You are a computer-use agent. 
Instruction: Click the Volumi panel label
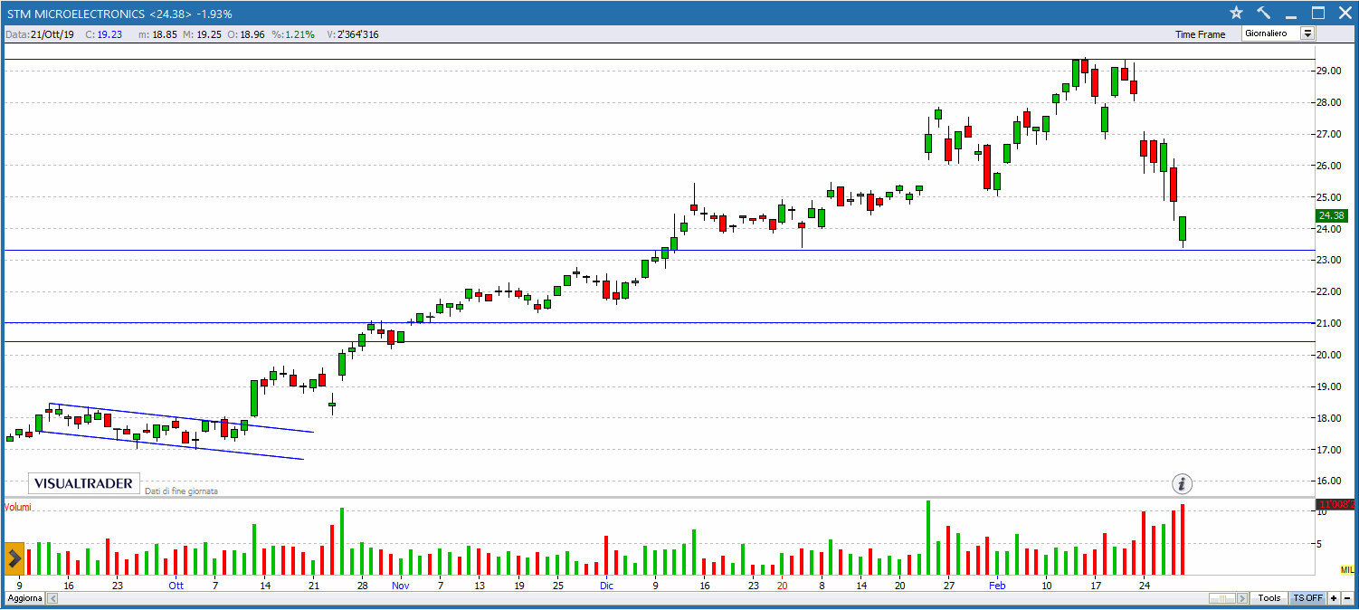18,507
